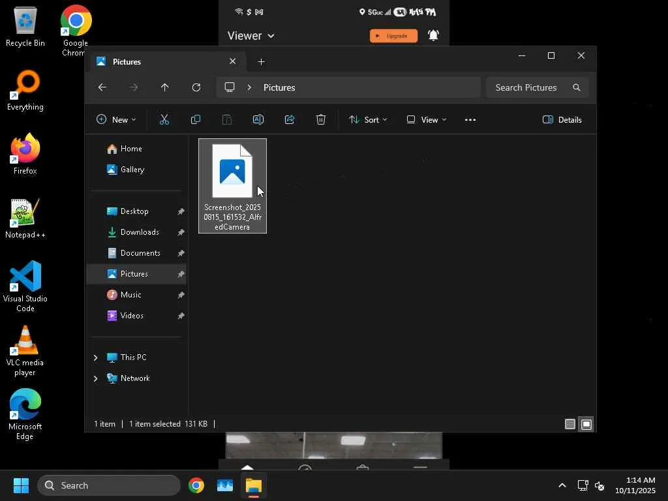Switch to large thumbnails view layout

pyautogui.click(x=586, y=424)
